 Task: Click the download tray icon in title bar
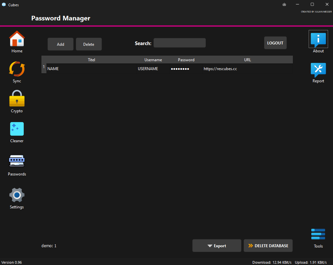[x=284, y=5]
